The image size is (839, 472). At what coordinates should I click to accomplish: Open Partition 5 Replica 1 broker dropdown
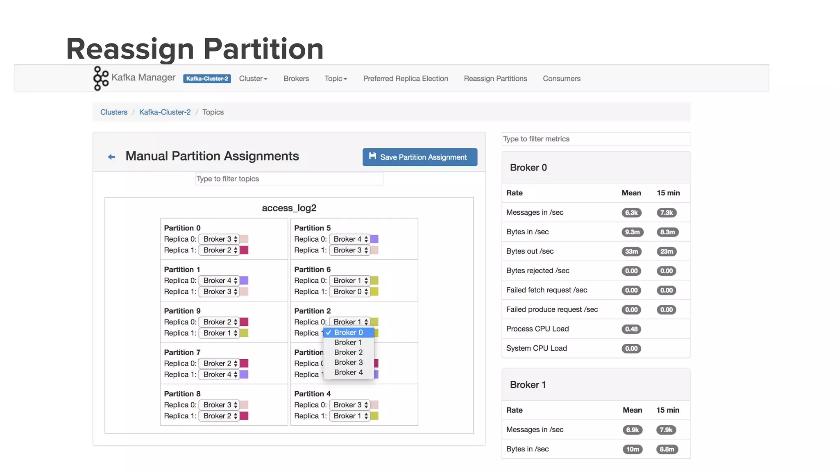(x=349, y=250)
